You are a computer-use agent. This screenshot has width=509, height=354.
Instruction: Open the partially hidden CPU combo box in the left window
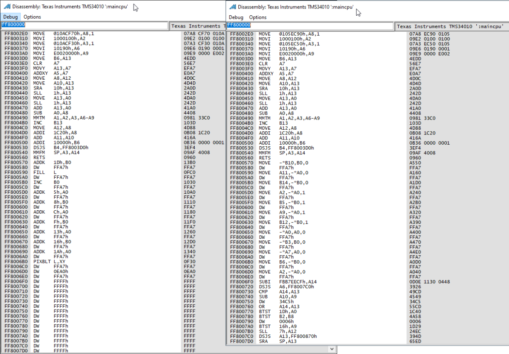click(x=197, y=26)
